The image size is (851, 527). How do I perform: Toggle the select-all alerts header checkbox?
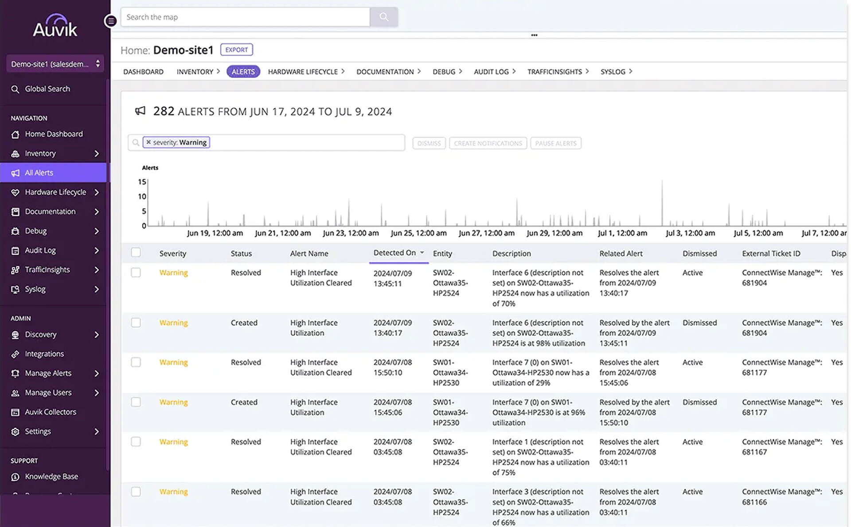(x=136, y=253)
